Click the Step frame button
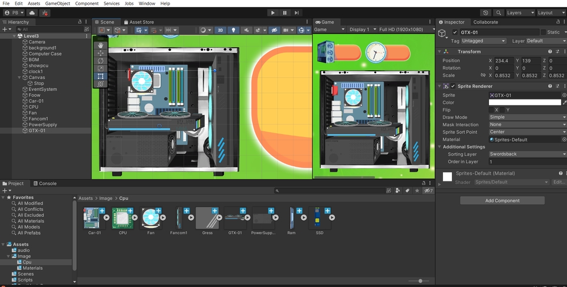The width and height of the screenshot is (567, 287). (x=296, y=12)
